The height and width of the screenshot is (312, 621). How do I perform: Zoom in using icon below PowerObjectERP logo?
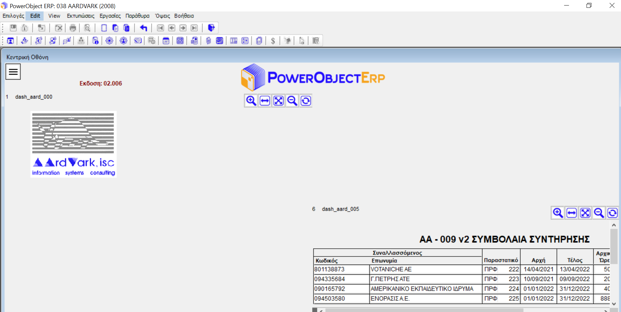tap(251, 101)
